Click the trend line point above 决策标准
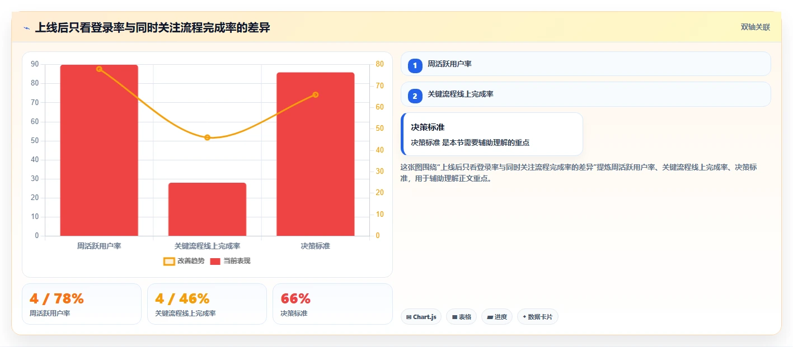This screenshot has height=347, width=793. point(316,94)
